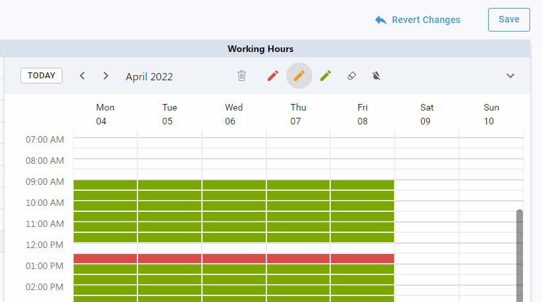Select the Tue 05 column header

point(170,114)
